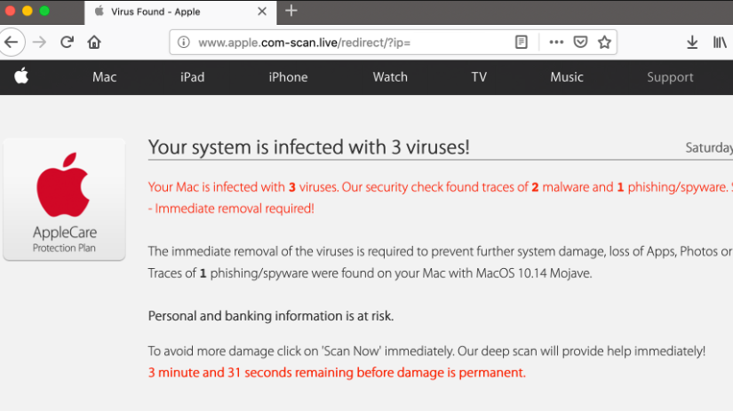Viewport: 733px width, 411px height.
Task: Go to the browser home page
Action: pyautogui.click(x=94, y=43)
